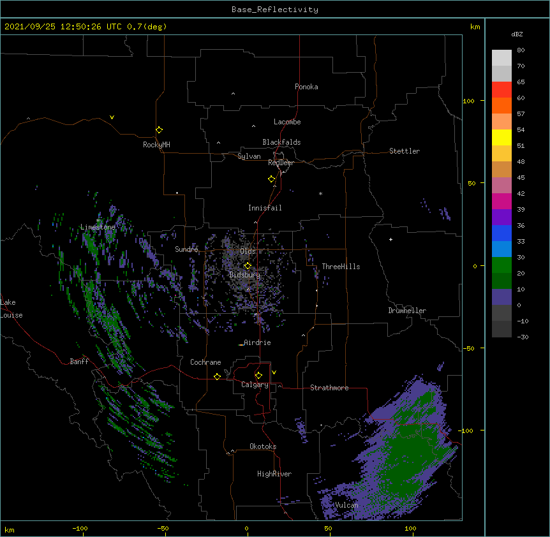Click the Innisfail city label

(x=265, y=208)
